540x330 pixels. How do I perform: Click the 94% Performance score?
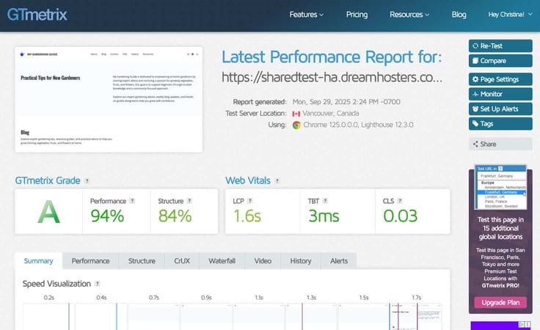click(x=107, y=216)
